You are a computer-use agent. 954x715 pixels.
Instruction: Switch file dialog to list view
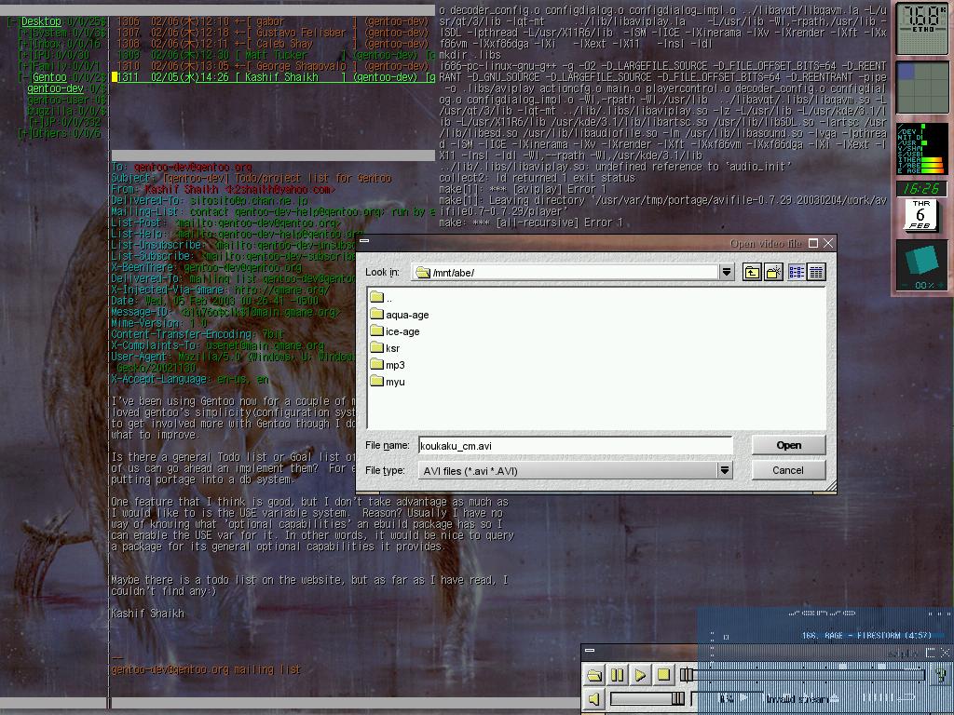(x=797, y=273)
